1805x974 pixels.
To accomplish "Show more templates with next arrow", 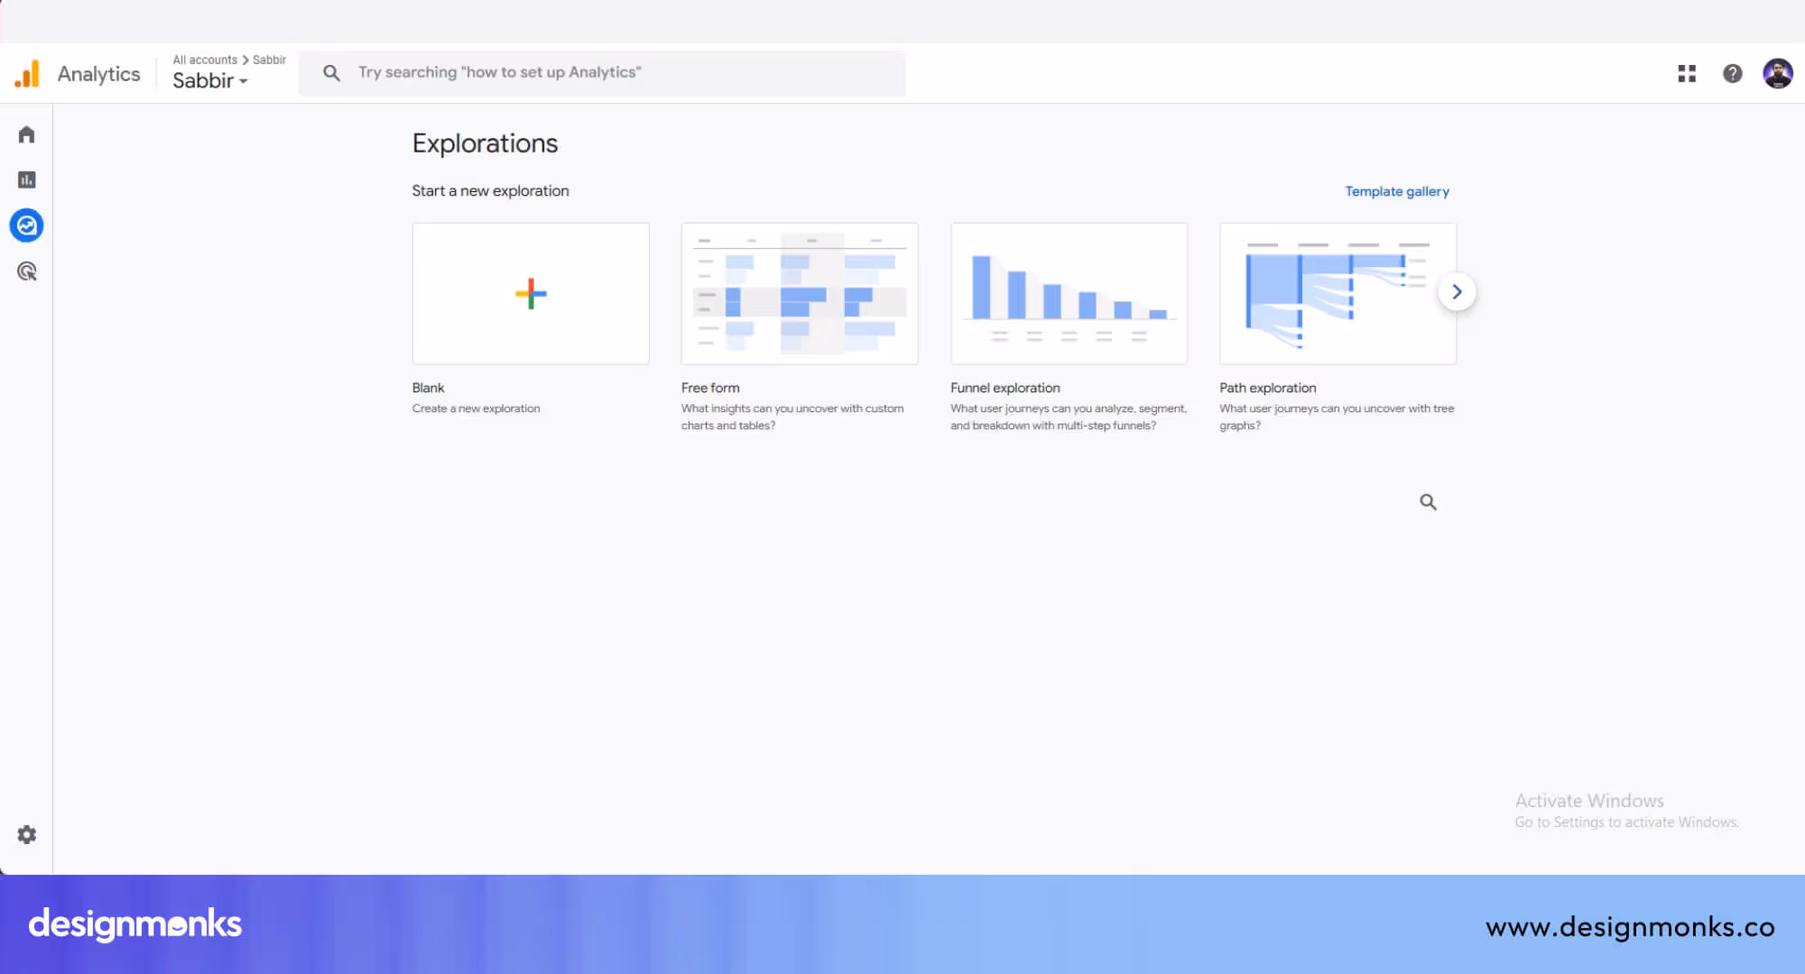I will 1457,292.
